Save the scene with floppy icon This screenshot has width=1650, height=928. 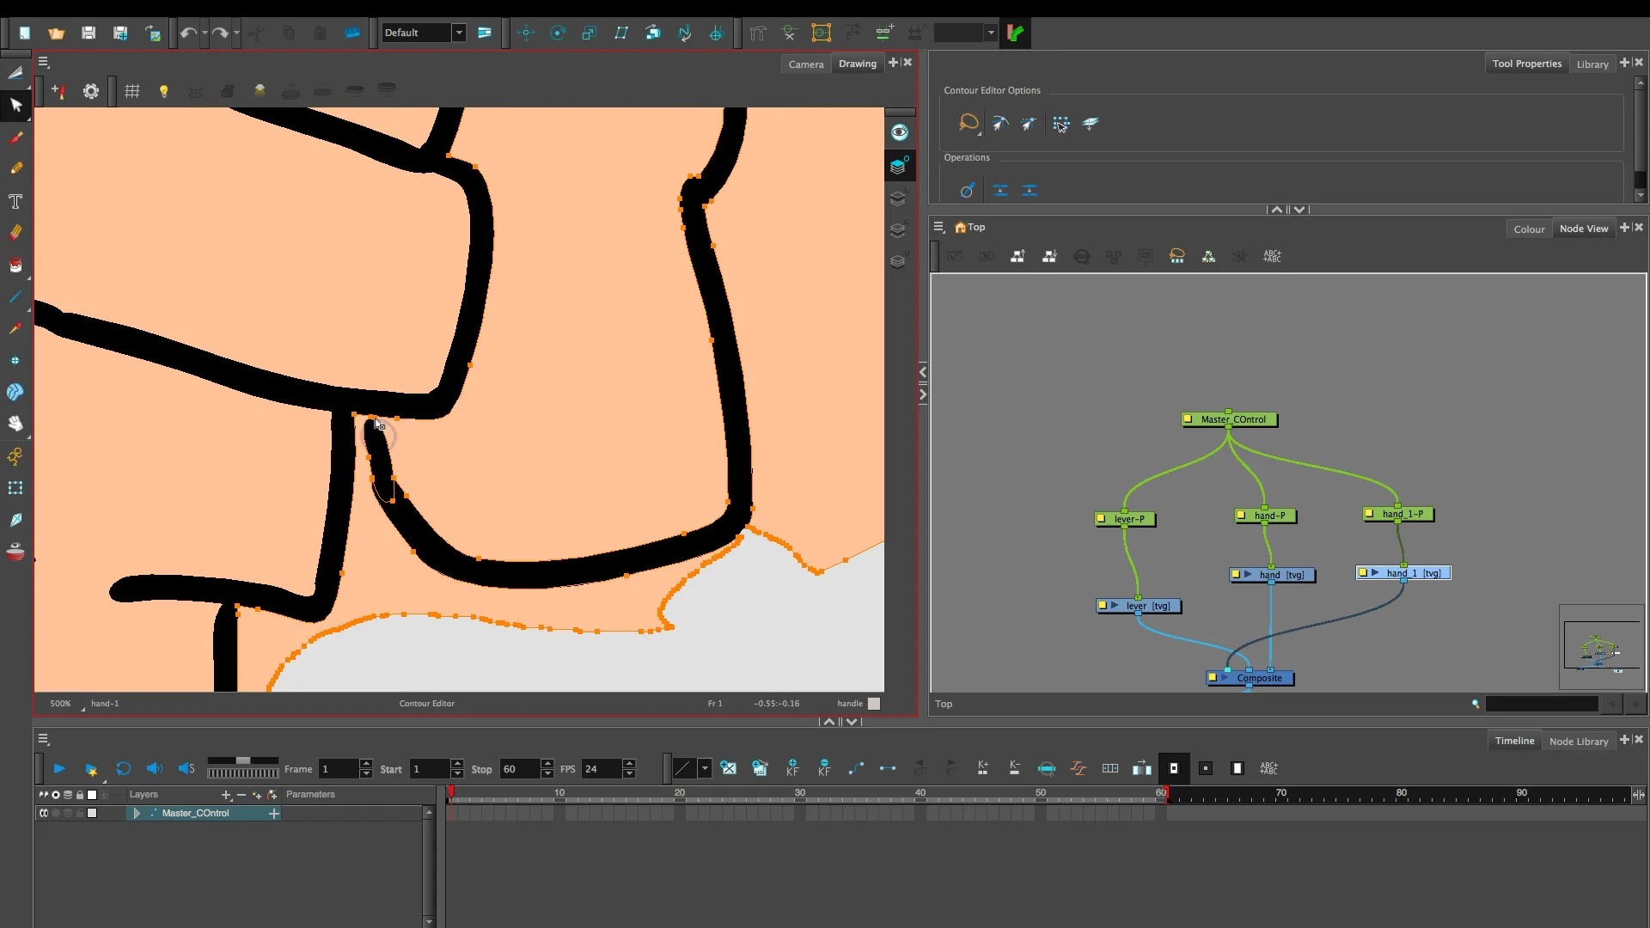tap(89, 33)
